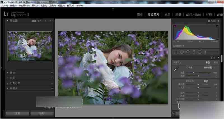Expand the 历史记录 history panel
Screen dimensions: 224x119
point(8,83)
